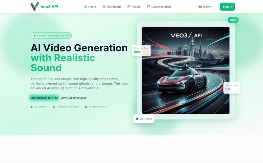Screen dimensions: 263x163
Task: Click the US flag language icon
Action: pyautogui.click(x=200, y=7)
